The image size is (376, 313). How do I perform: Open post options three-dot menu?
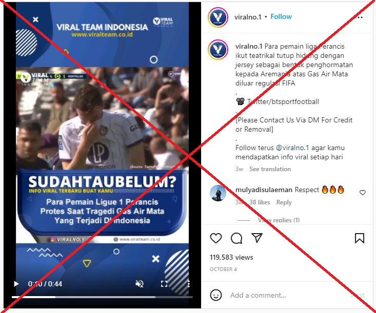pyautogui.click(x=360, y=17)
